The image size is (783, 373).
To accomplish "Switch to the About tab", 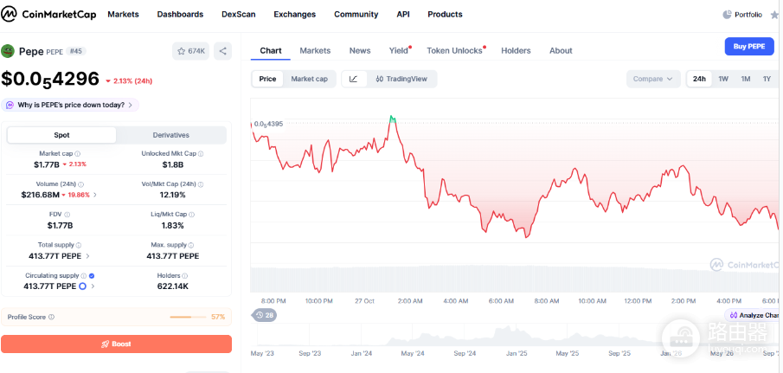I will tap(561, 50).
